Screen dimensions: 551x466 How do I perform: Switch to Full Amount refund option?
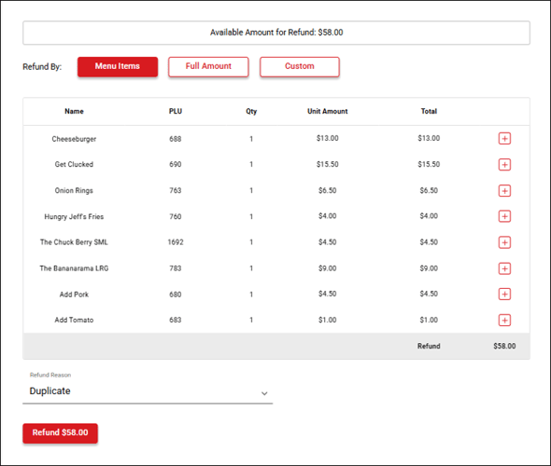click(x=208, y=66)
